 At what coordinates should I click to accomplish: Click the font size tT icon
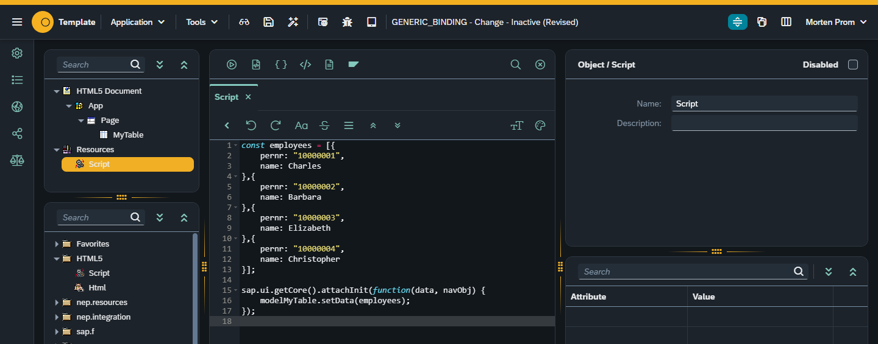tap(516, 125)
